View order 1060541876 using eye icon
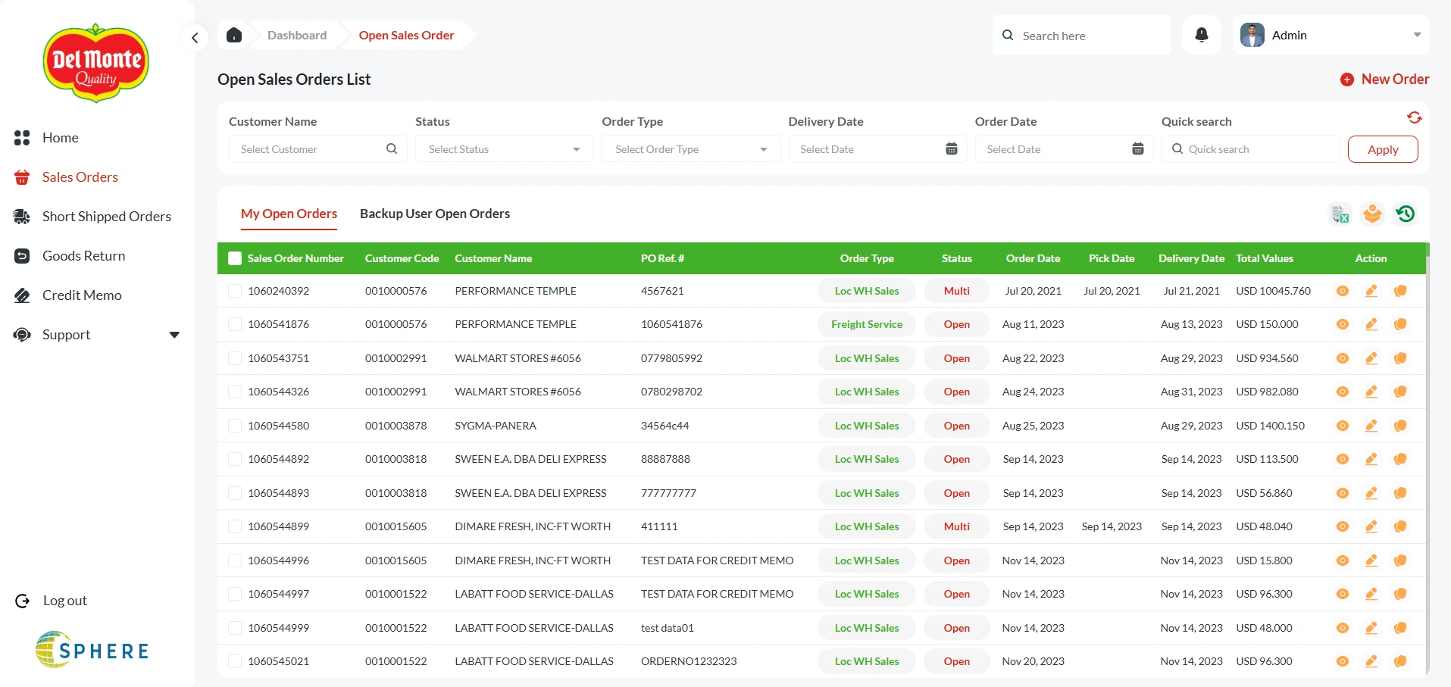This screenshot has height=687, width=1451. (1342, 324)
